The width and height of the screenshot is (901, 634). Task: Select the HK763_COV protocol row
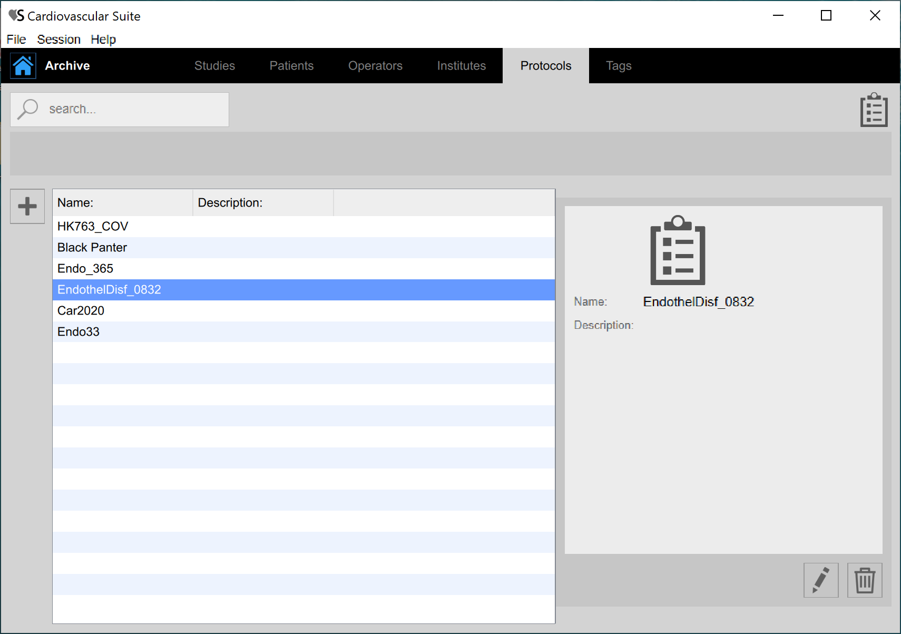tap(93, 227)
